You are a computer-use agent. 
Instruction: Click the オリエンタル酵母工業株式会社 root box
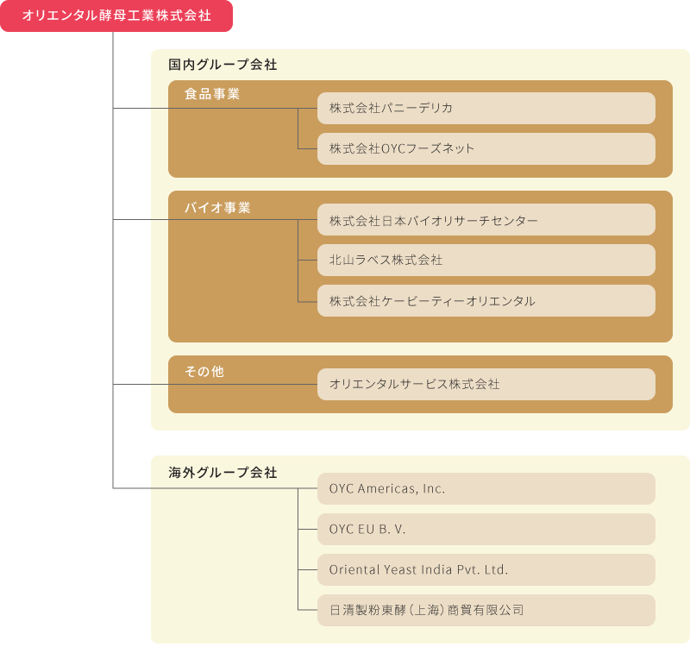116,16
